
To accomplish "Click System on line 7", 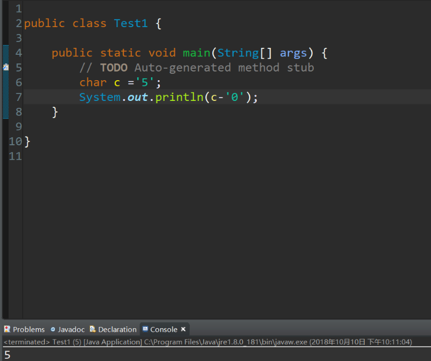I will tap(100, 97).
